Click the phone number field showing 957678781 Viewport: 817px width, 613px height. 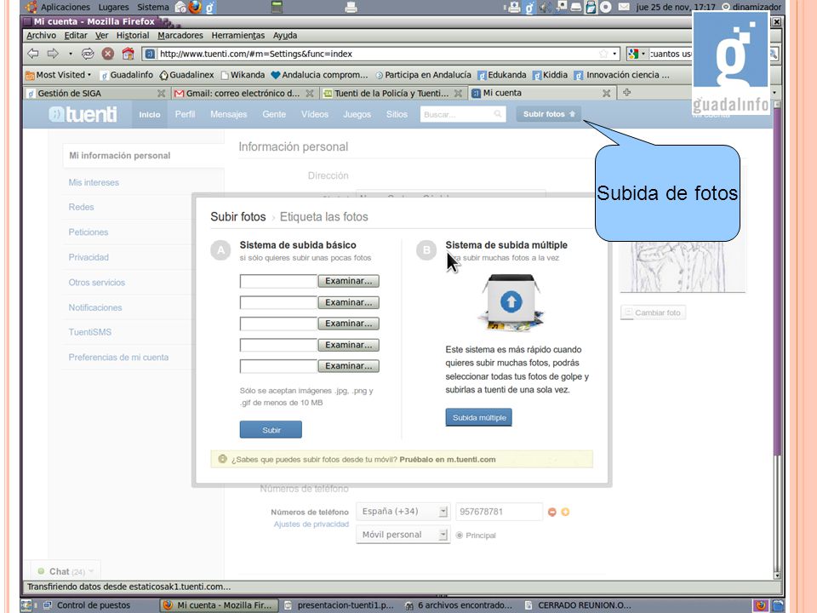pyautogui.click(x=499, y=512)
